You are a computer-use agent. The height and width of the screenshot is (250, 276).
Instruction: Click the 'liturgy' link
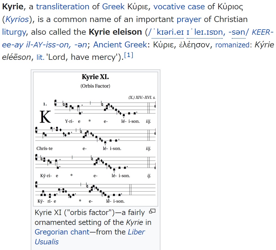coord(14,32)
